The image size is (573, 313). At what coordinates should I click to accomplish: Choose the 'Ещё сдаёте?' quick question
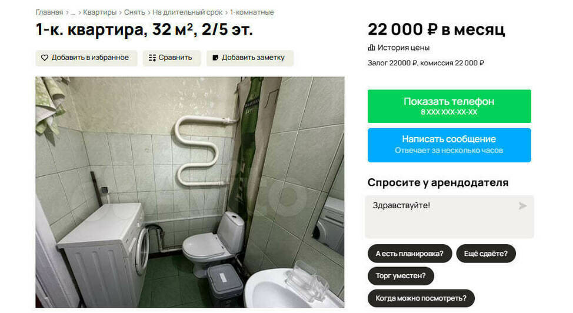coord(486,254)
